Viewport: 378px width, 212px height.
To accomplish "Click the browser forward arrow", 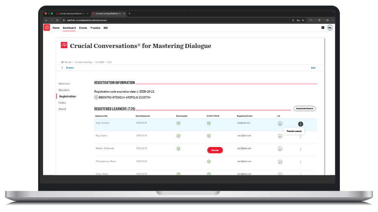I will (52, 20).
